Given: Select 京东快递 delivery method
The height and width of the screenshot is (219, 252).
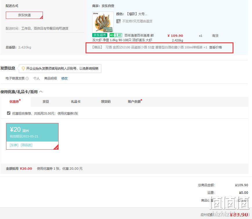Looking at the screenshot, I should tap(24, 15).
